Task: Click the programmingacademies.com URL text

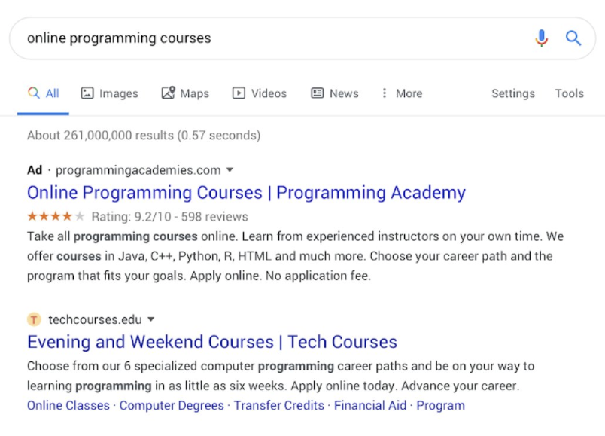Action: click(x=138, y=170)
